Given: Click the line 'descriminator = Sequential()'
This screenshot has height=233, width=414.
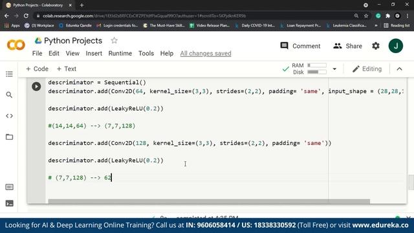Looking at the screenshot, I should [97, 82].
